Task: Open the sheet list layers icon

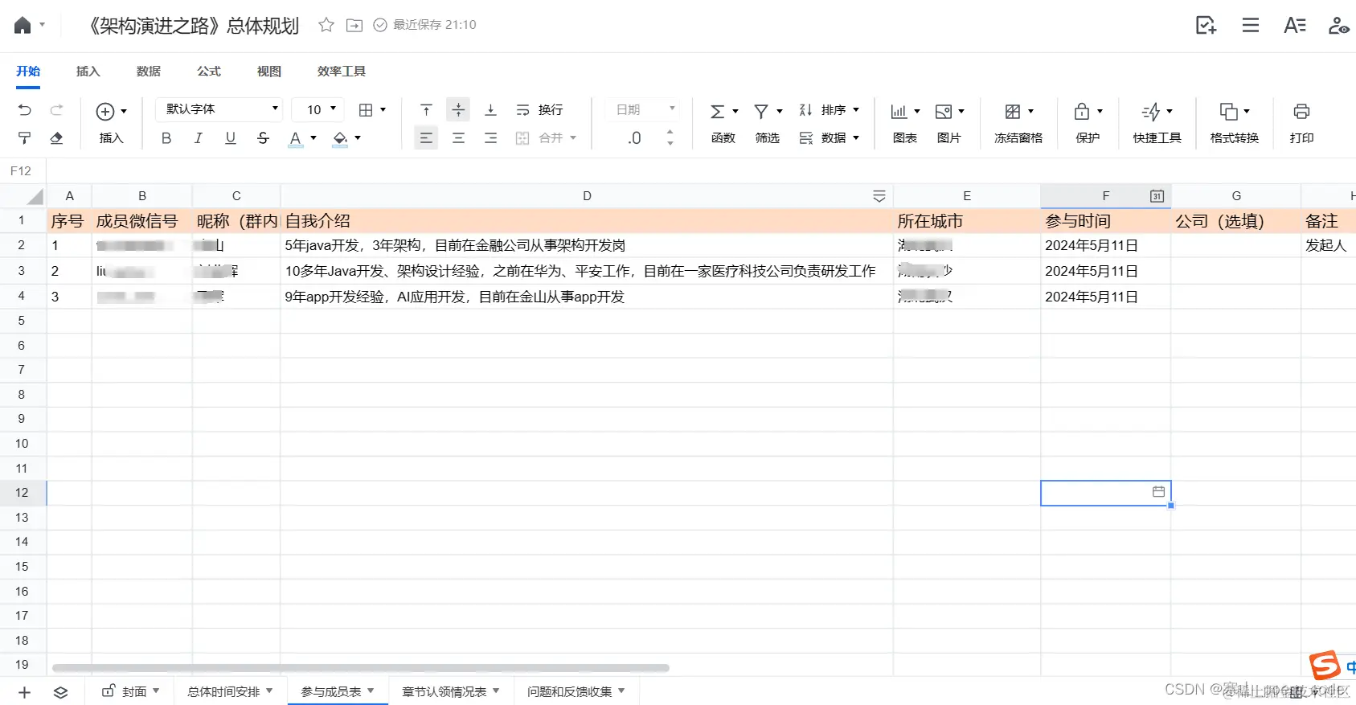Action: [60, 693]
